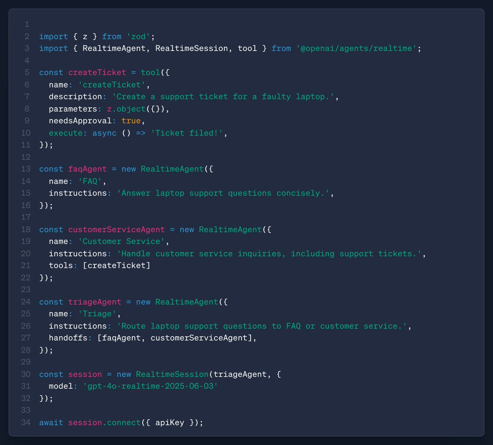Viewport: 493px width, 445px height.
Task: Click the triageAgent constant name on line 24
Action: click(x=95, y=302)
